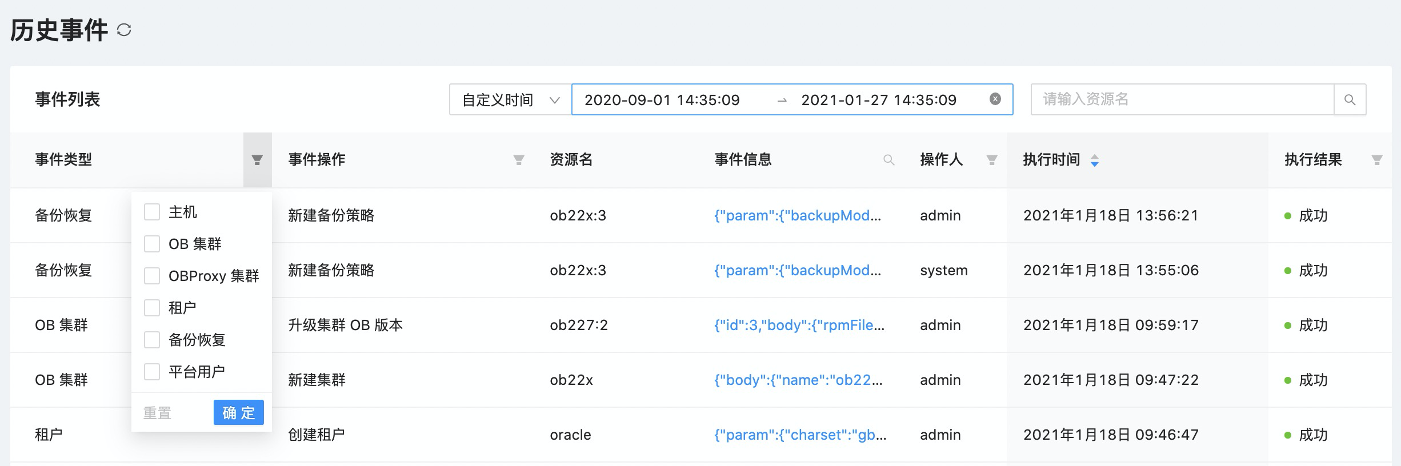The width and height of the screenshot is (1401, 466).
Task: Confirm filter with 确定 button
Action: [x=239, y=412]
